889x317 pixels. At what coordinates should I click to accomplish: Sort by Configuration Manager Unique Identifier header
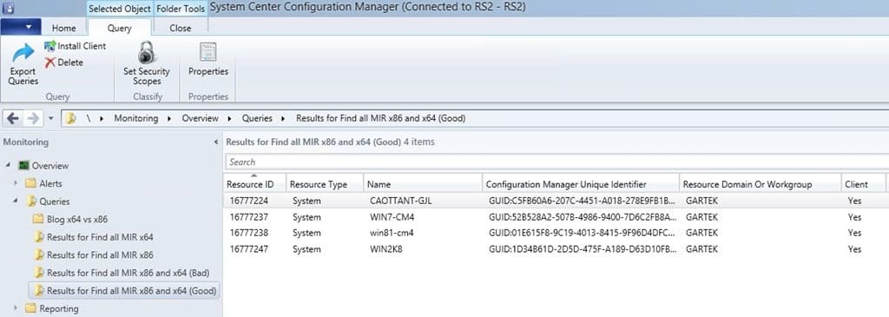pos(581,184)
